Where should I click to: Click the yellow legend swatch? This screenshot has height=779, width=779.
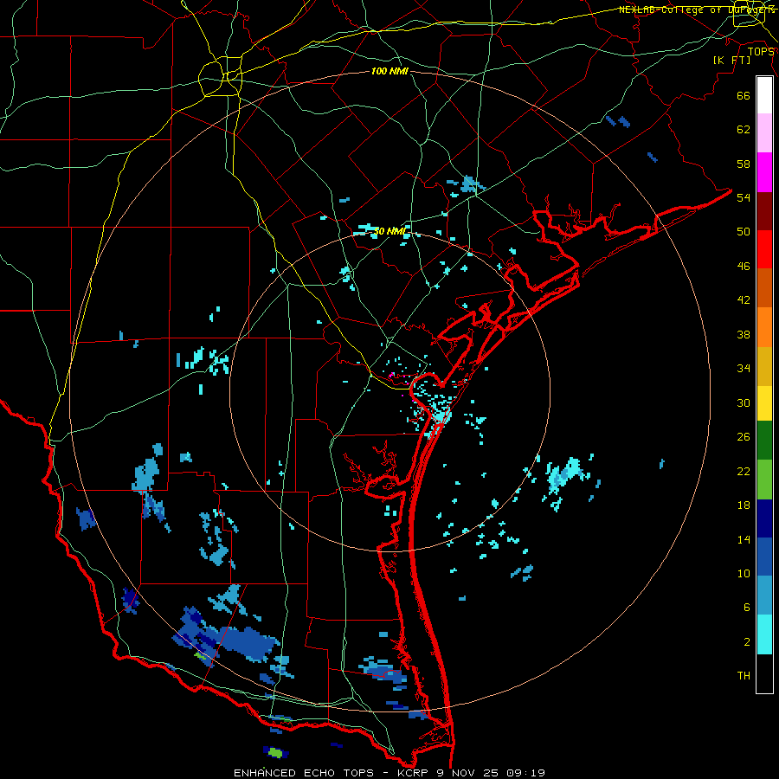[764, 403]
